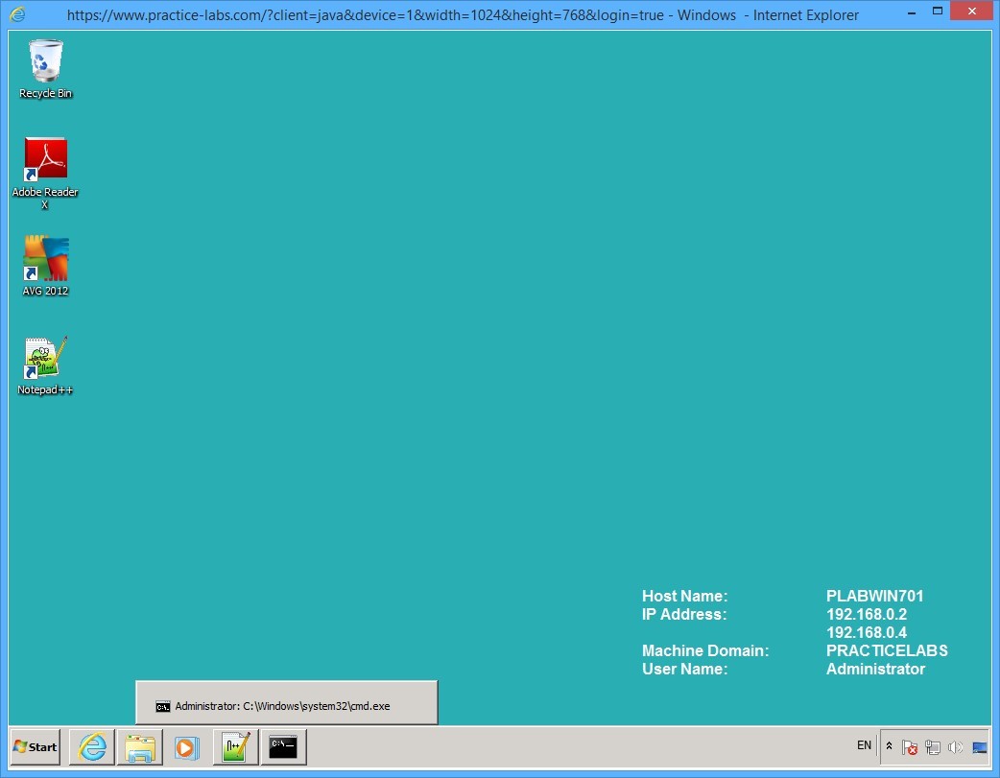
Task: Mute audio via the volume tray icon
Action: pyautogui.click(x=956, y=746)
